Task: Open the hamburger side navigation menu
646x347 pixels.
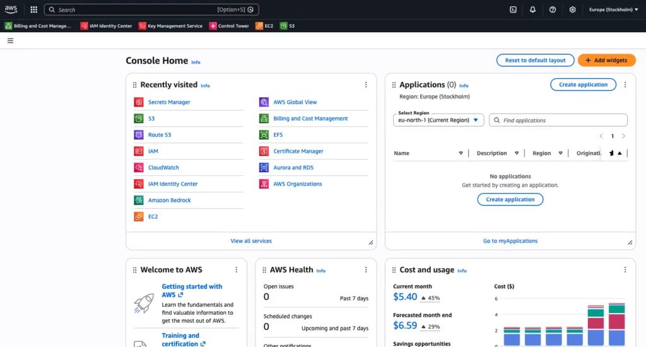Action: (x=10, y=40)
